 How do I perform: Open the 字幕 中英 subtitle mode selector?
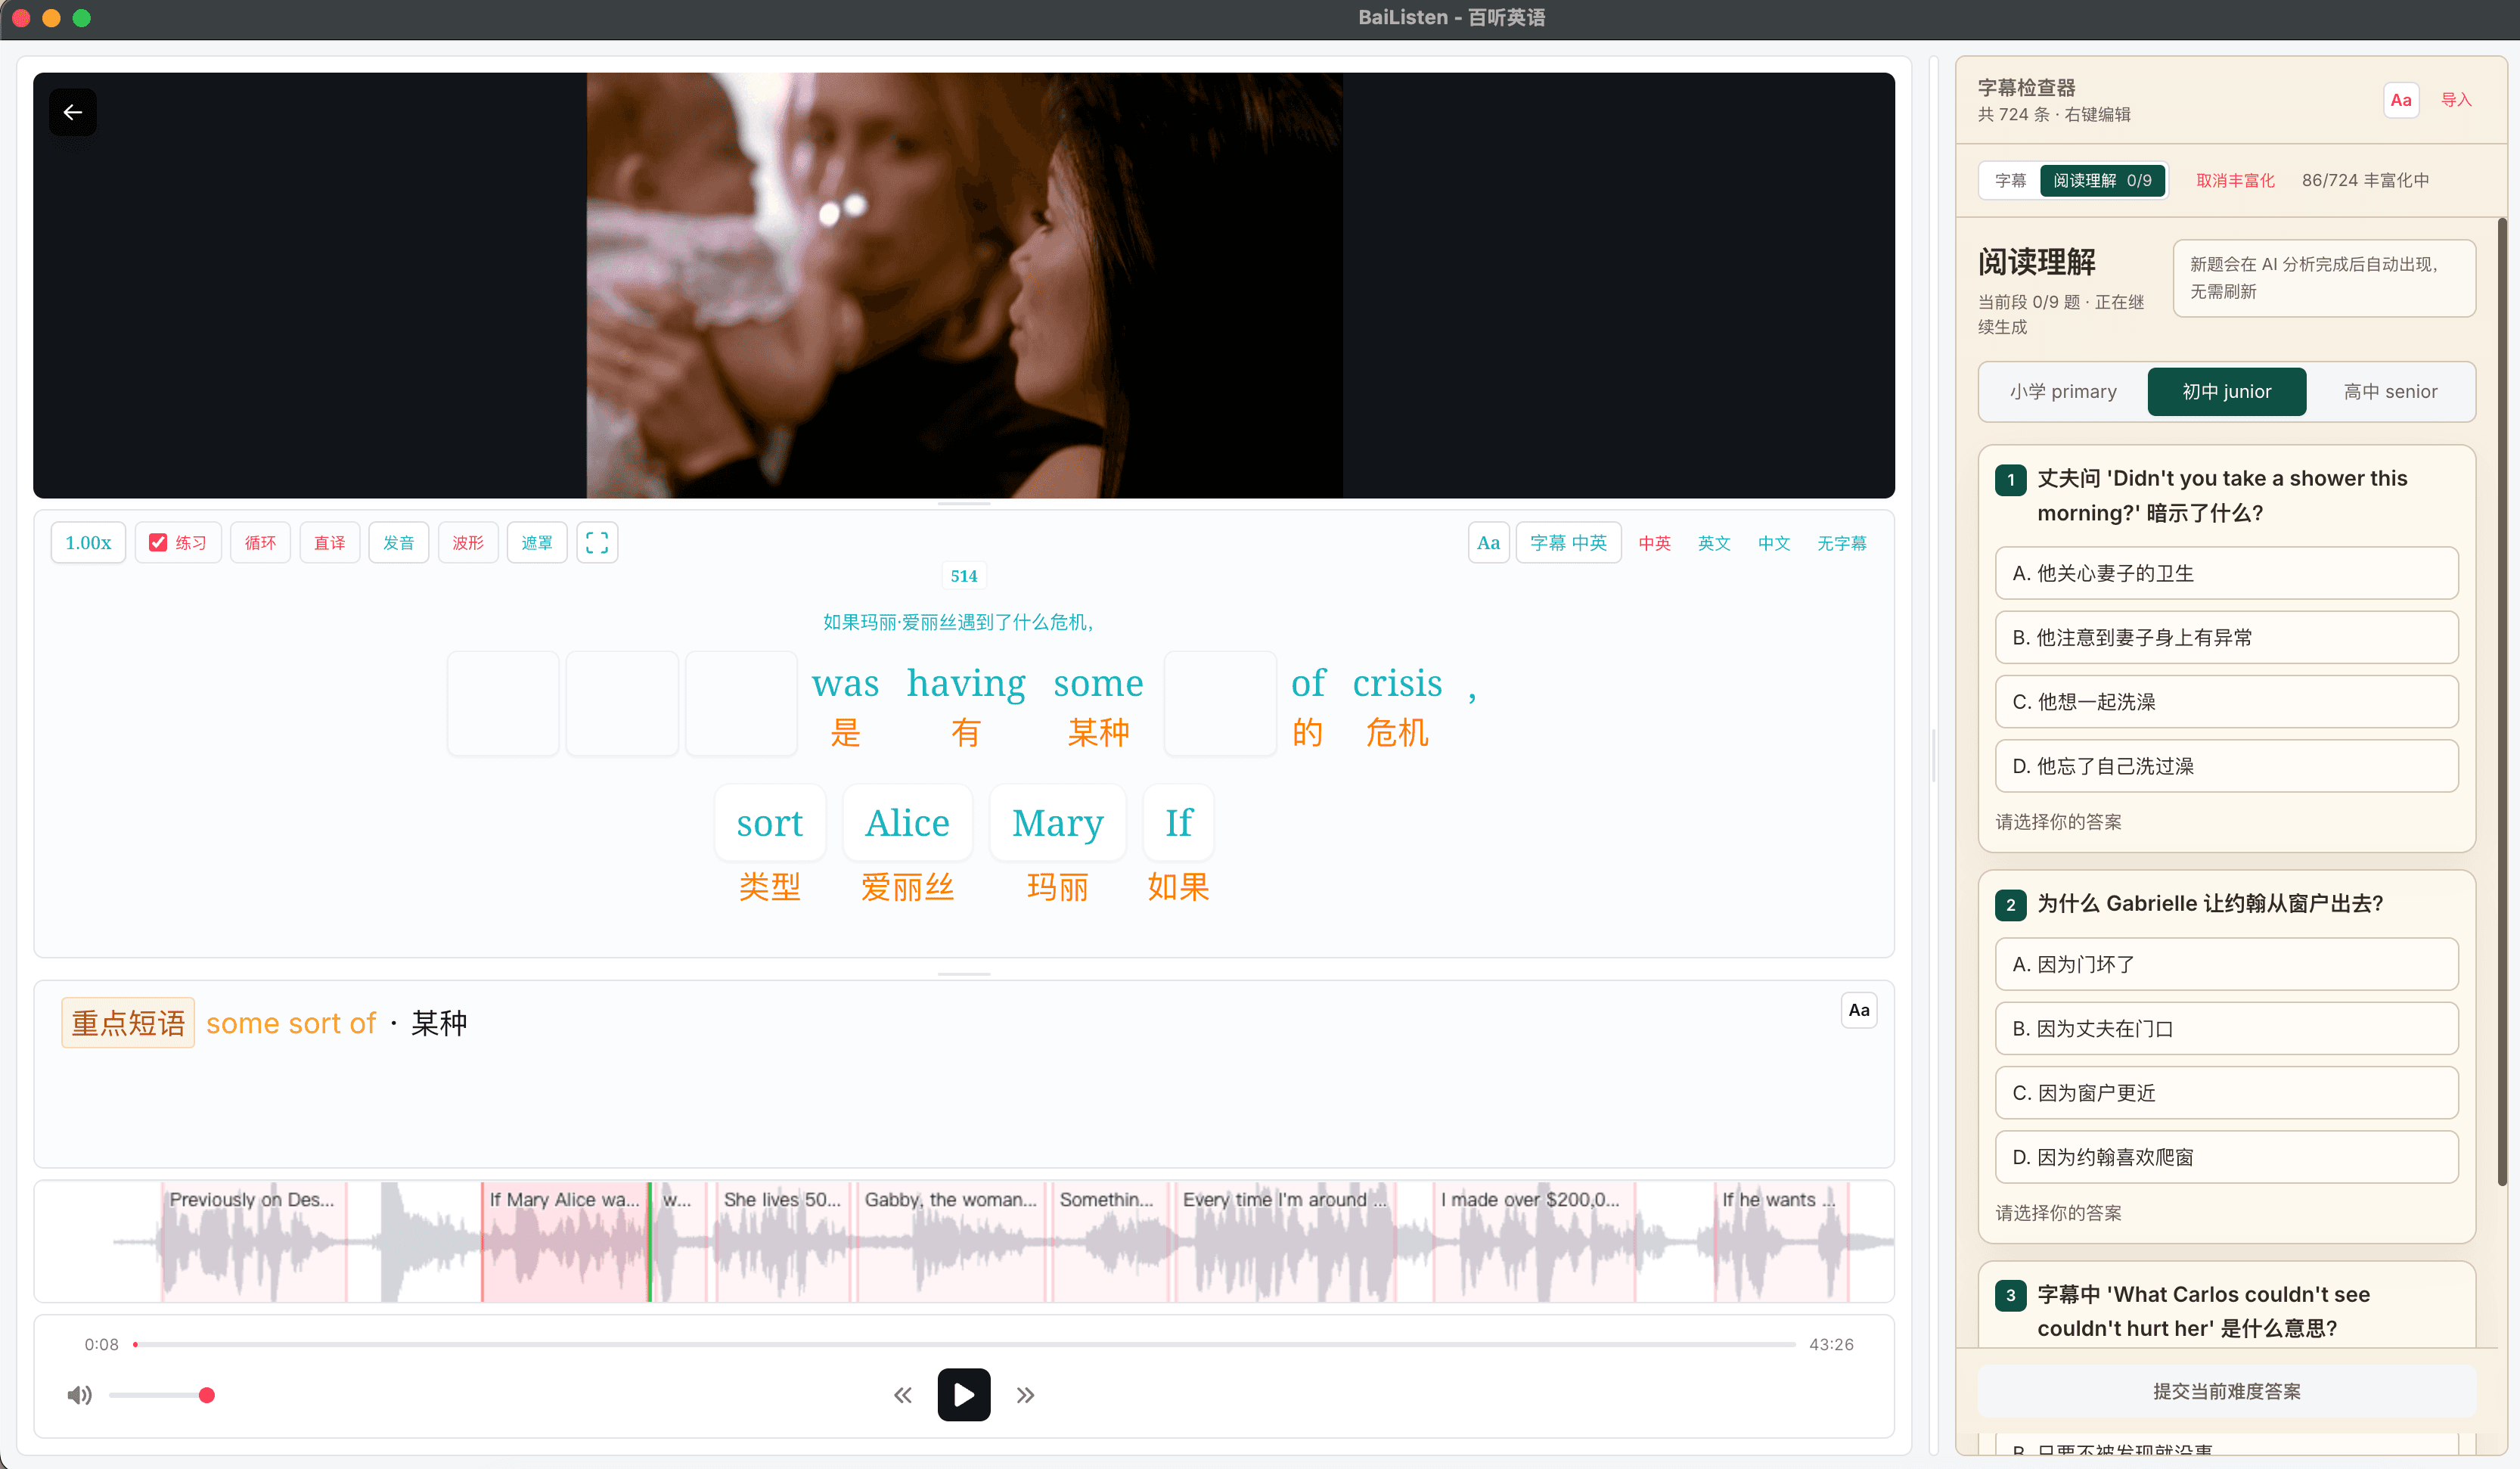1568,543
